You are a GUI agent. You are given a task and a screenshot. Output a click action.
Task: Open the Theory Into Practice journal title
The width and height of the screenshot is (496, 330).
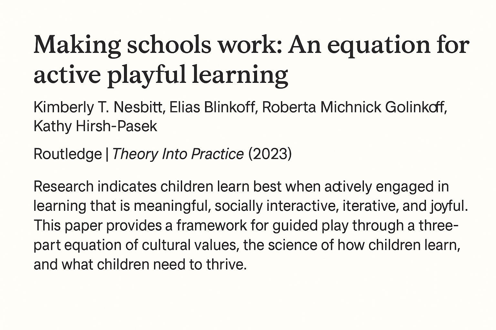tap(178, 154)
